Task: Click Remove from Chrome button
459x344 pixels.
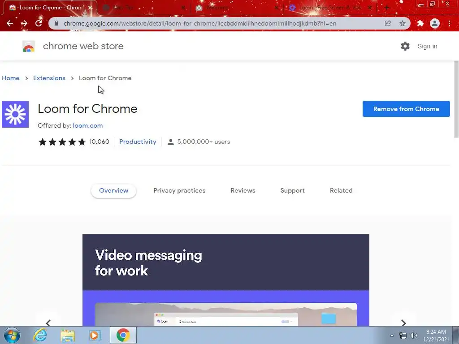Action: (406, 109)
